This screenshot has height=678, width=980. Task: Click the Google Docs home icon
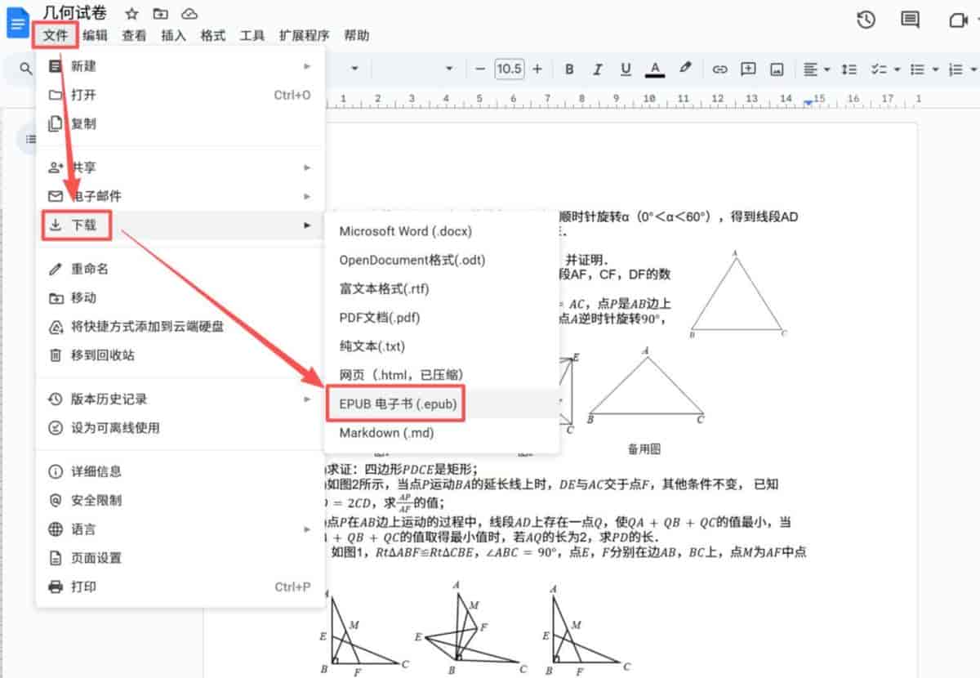17,23
